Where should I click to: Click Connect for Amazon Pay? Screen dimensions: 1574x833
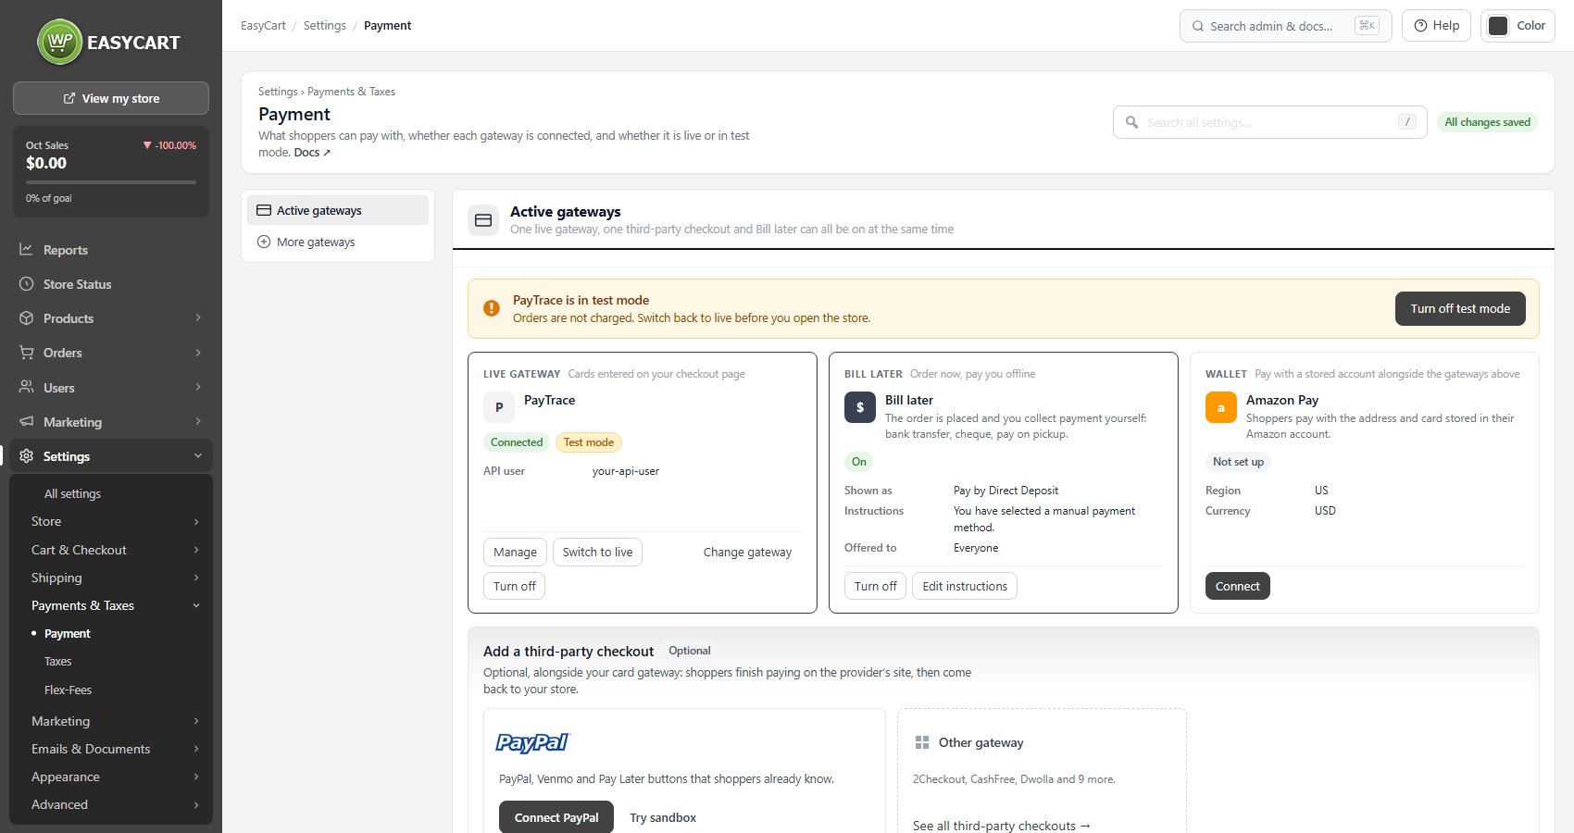(x=1237, y=586)
